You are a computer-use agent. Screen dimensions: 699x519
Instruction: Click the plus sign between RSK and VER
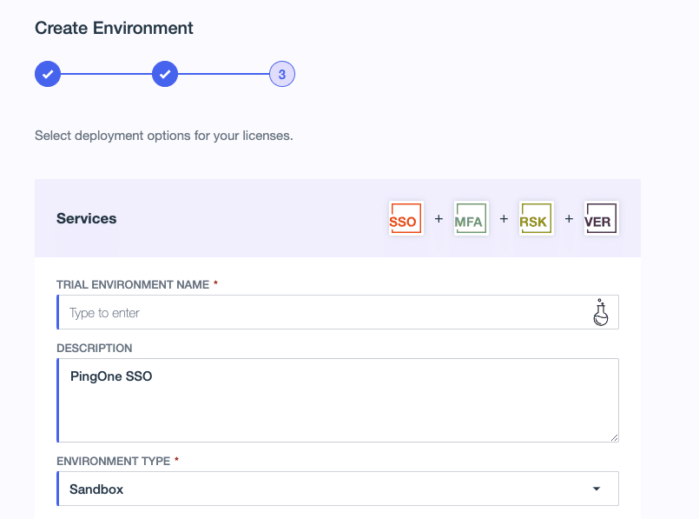click(x=569, y=219)
